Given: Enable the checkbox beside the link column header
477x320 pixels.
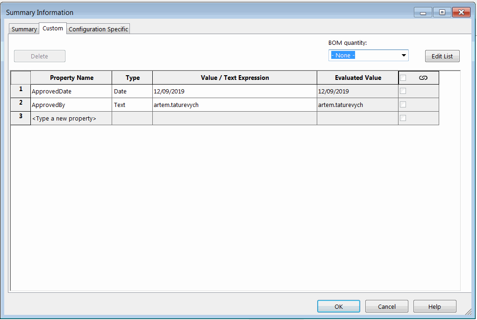Looking at the screenshot, I should click(403, 78).
